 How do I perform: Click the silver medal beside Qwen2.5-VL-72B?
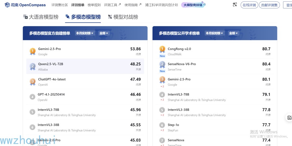pos(32,66)
